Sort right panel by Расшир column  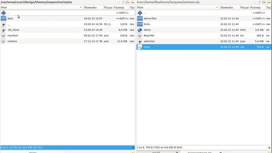[x=245, y=8]
